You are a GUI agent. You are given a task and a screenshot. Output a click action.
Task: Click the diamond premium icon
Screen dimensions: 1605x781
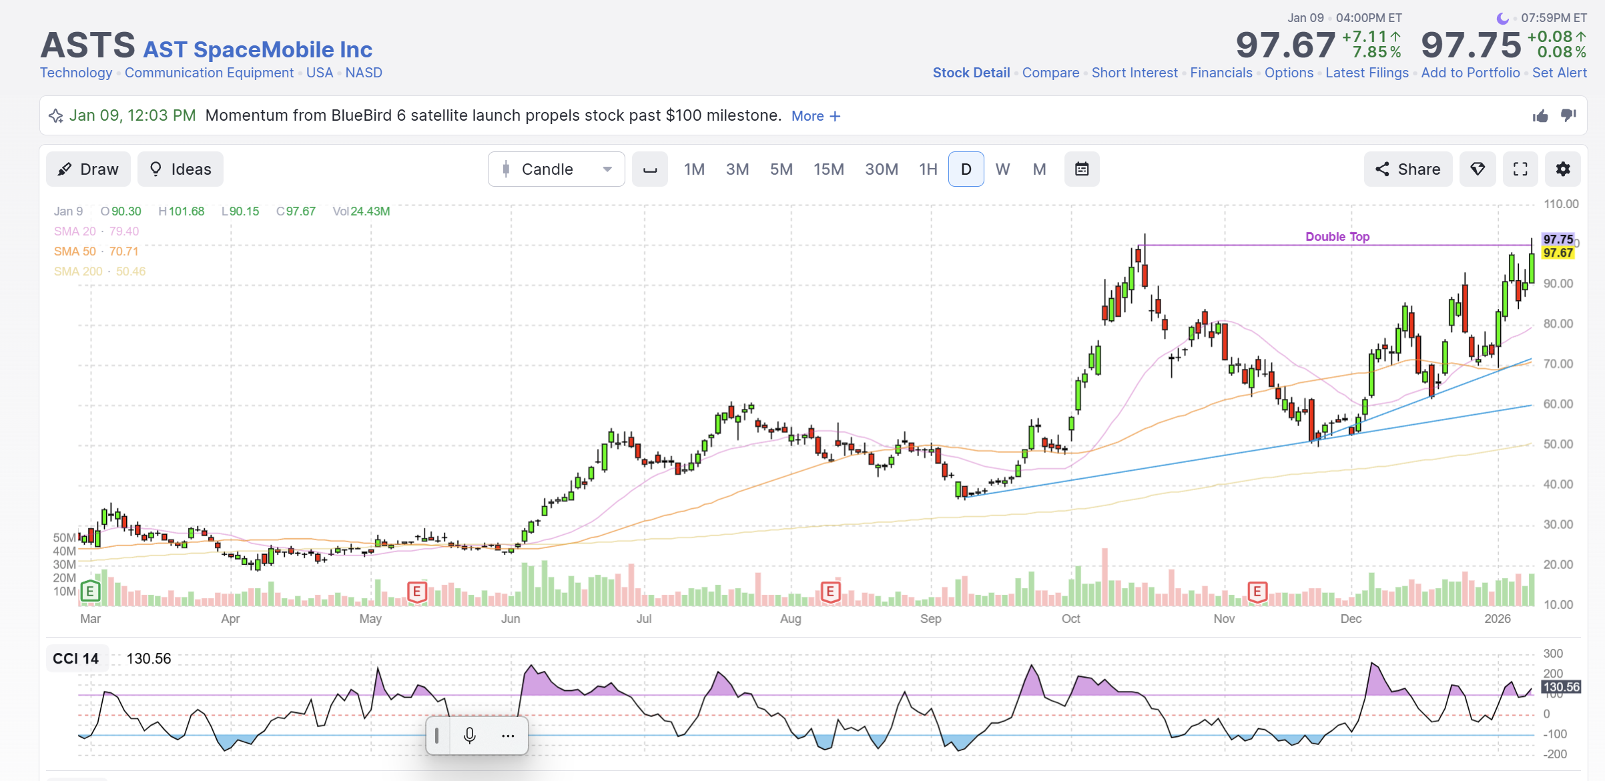(1478, 169)
